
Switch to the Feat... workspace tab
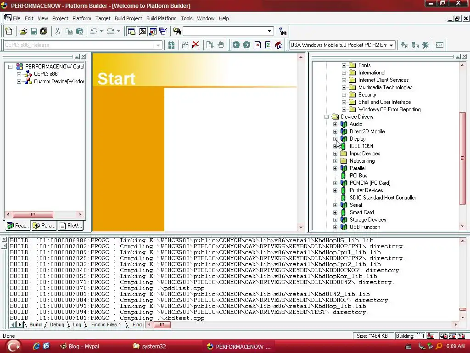[x=18, y=225]
